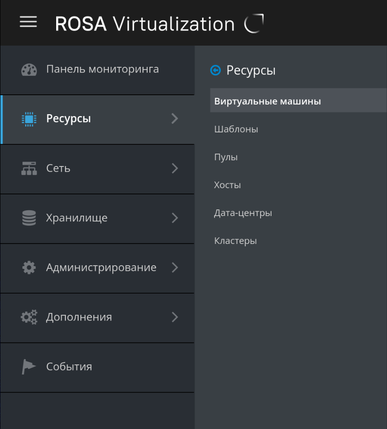The width and height of the screenshot is (387, 429).
Task: Click the Дополнения double-gear icon
Action: 29,317
